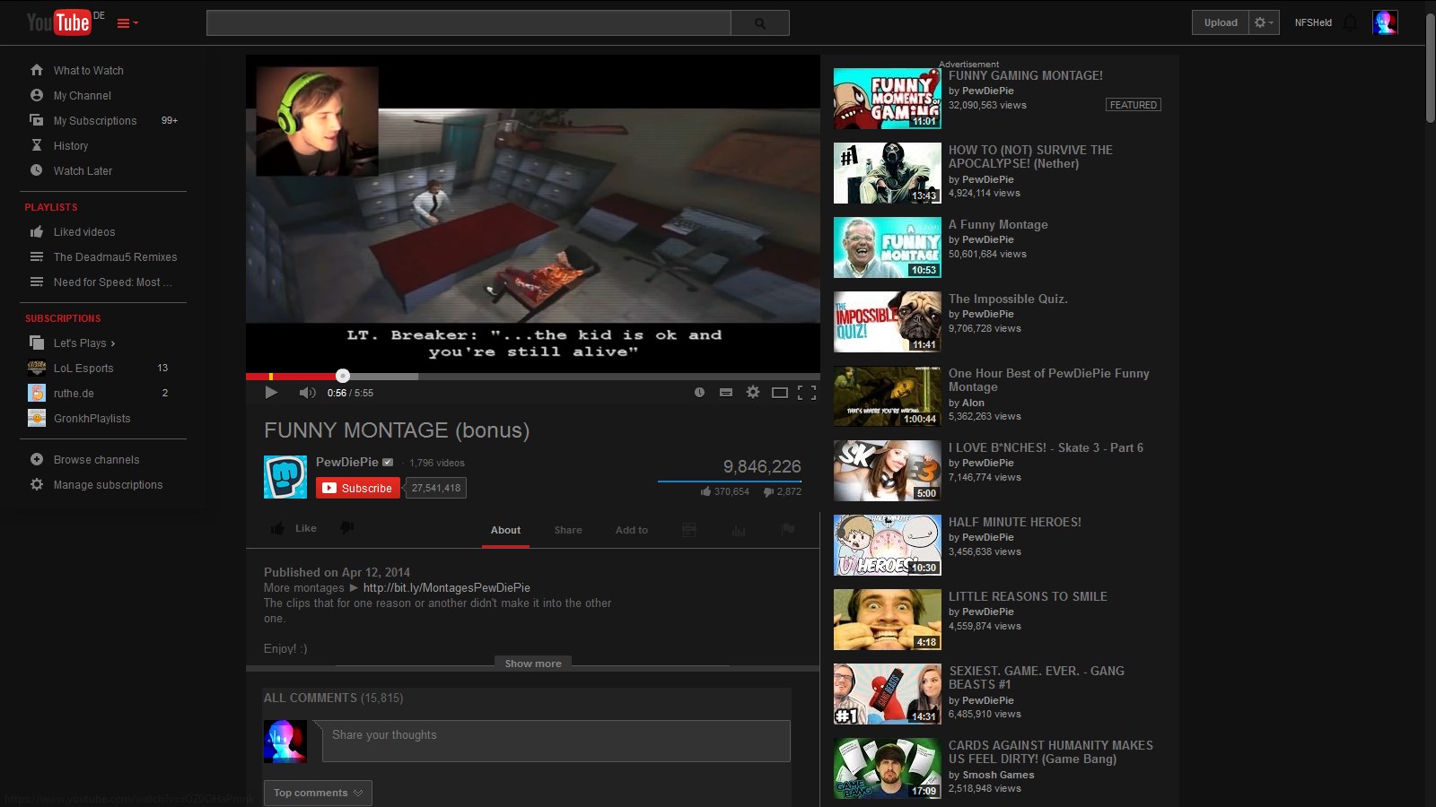Image resolution: width=1436 pixels, height=807 pixels.
Task: Toggle the red Subscribe button for PewDiePie
Action: [x=358, y=488]
